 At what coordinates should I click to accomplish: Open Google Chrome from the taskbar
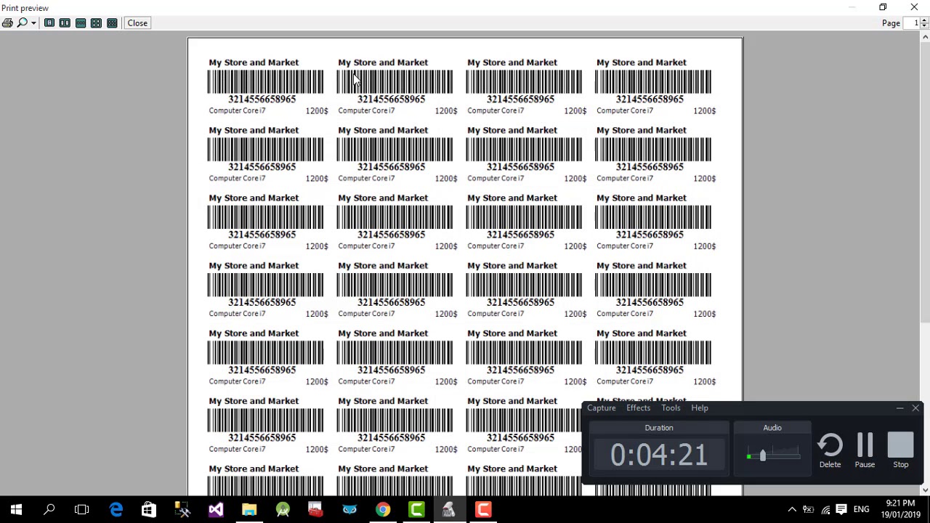(x=383, y=509)
